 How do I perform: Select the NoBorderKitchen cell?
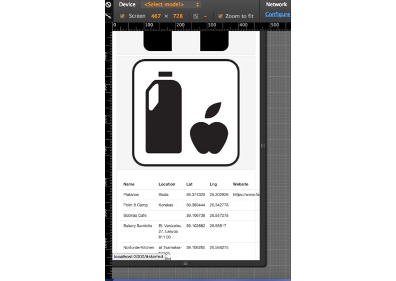138,247
